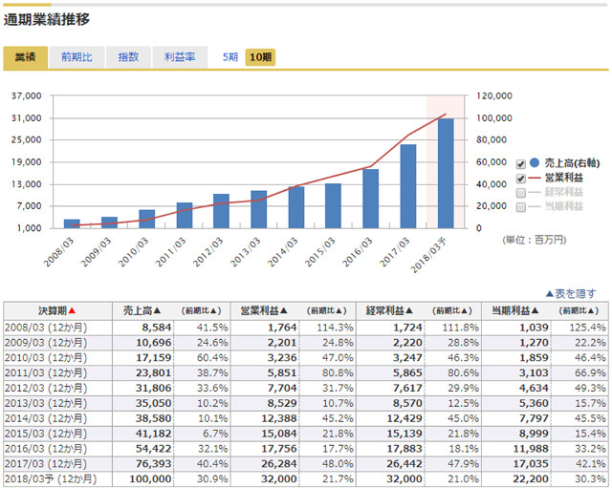The width and height of the screenshot is (612, 488).
Task: Click sales value 8,584
Action: (157, 328)
